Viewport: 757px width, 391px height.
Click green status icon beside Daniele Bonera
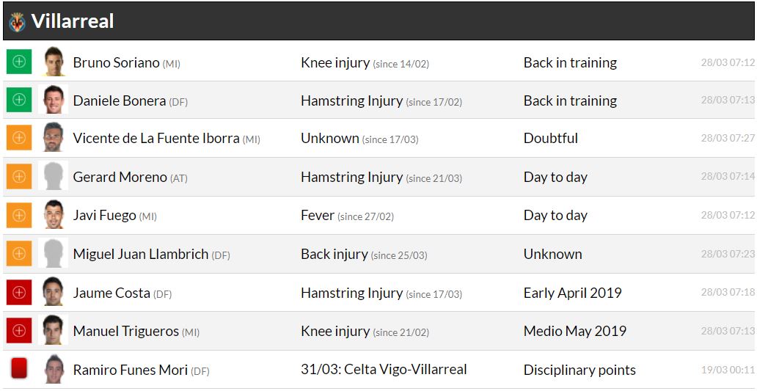click(x=19, y=100)
